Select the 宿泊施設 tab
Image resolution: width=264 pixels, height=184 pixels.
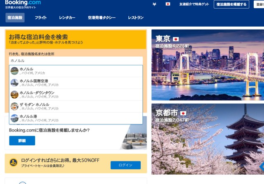click(x=15, y=18)
